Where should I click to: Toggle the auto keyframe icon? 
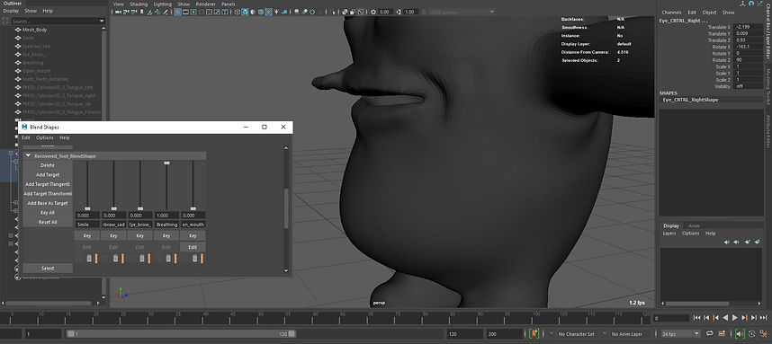534,334
